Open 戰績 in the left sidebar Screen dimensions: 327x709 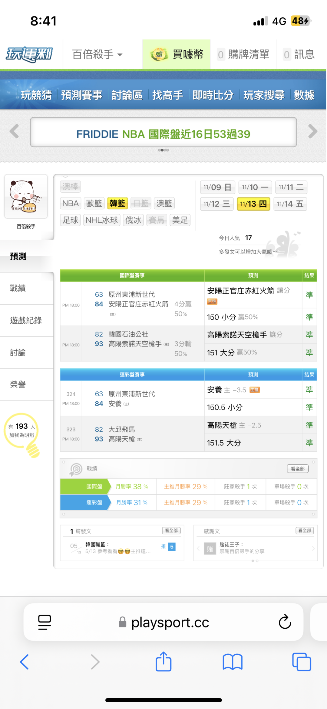coord(18,288)
